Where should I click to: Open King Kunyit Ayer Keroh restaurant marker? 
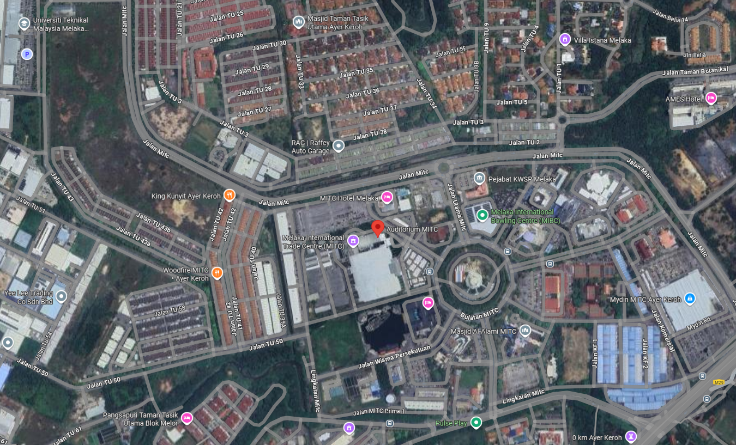(x=230, y=196)
